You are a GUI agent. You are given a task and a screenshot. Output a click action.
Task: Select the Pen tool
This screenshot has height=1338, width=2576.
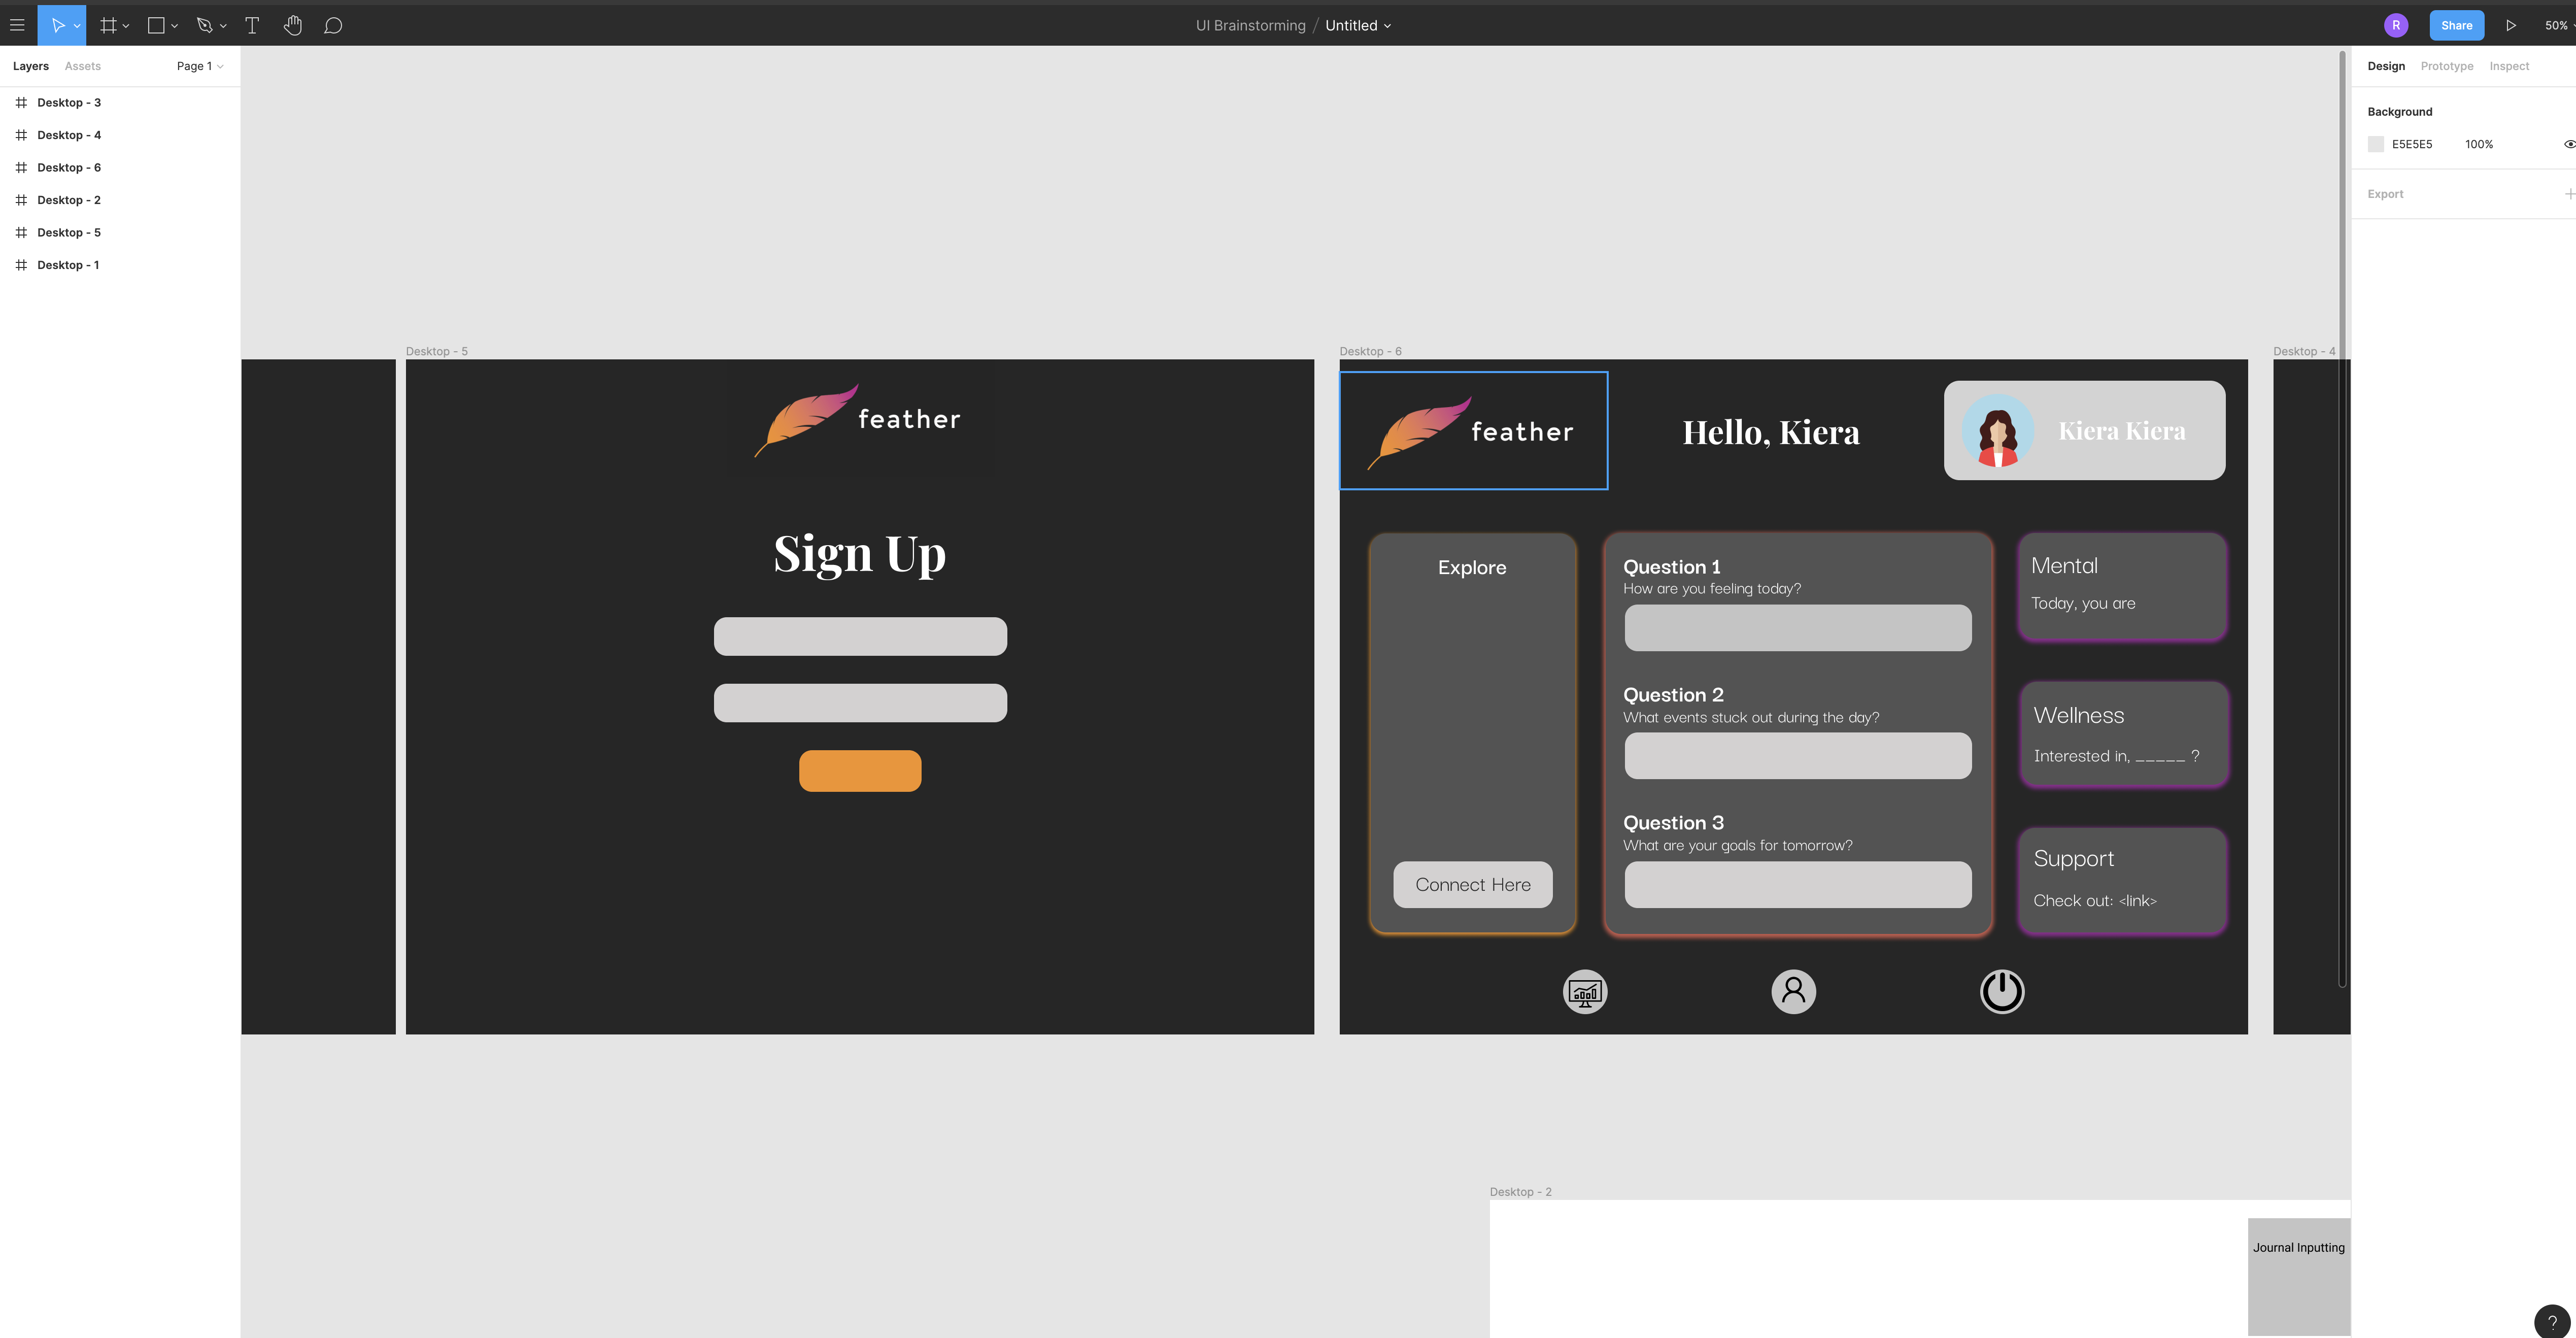point(205,25)
